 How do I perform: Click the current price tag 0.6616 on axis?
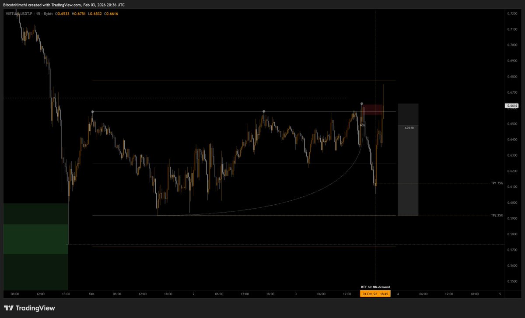click(x=512, y=105)
